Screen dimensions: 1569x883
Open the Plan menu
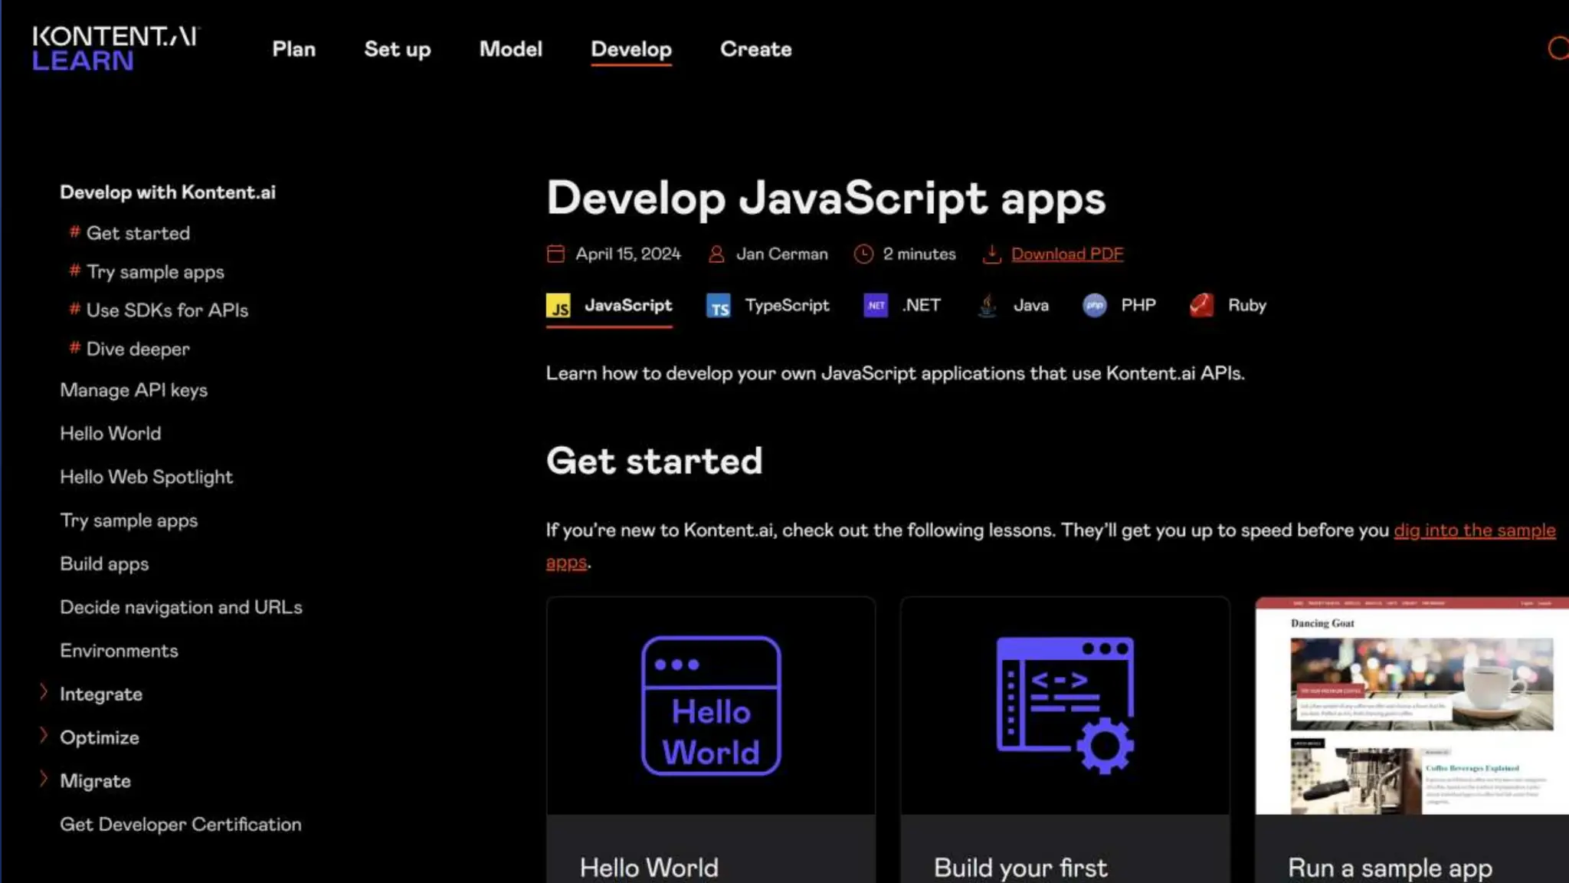(293, 49)
